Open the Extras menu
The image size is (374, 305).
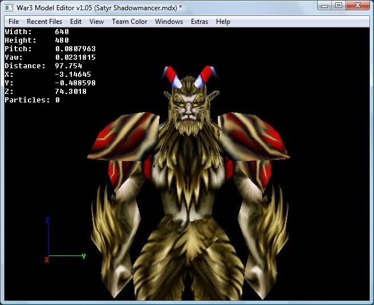tap(200, 22)
